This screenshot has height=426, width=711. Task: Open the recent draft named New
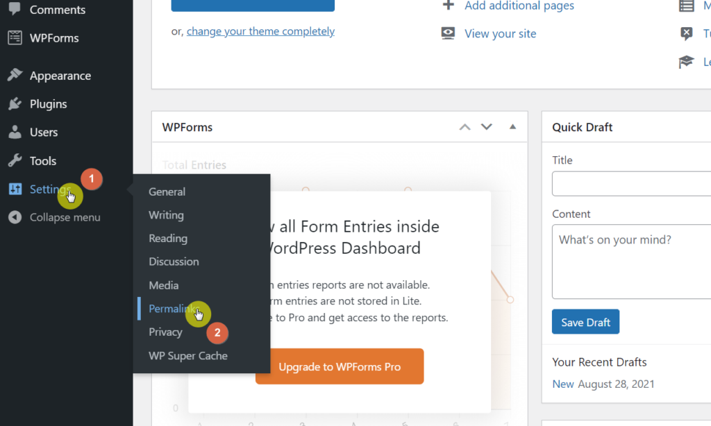click(562, 384)
